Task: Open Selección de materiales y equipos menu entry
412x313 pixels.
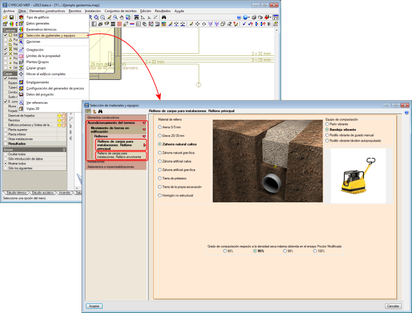Action: [50, 35]
